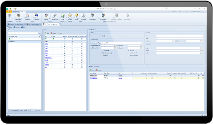Click the Zone field under Location

click(x=179, y=36)
